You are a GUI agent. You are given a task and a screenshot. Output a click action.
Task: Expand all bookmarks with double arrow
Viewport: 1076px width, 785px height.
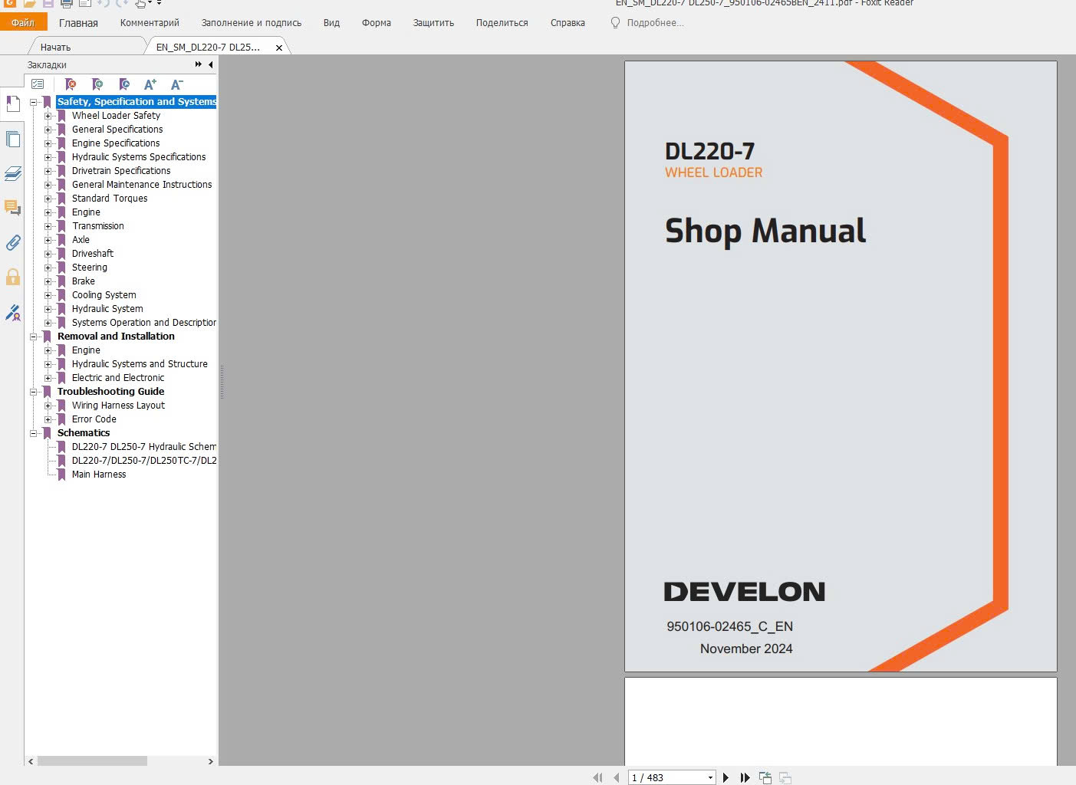(x=199, y=64)
